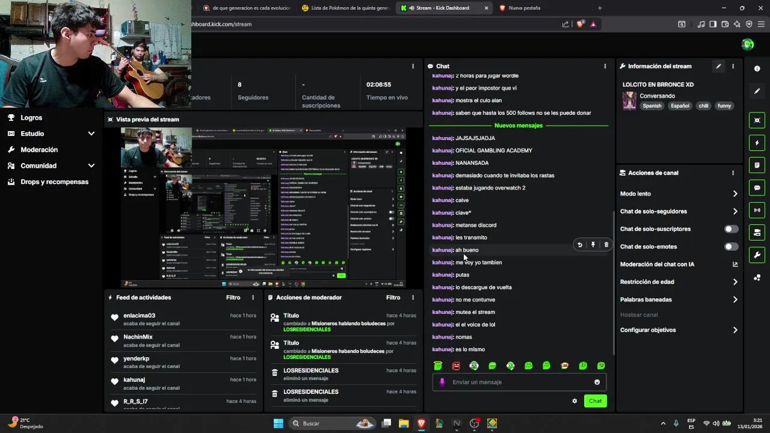
Task: Delete the 'ah bueno' chat message
Action: point(606,245)
